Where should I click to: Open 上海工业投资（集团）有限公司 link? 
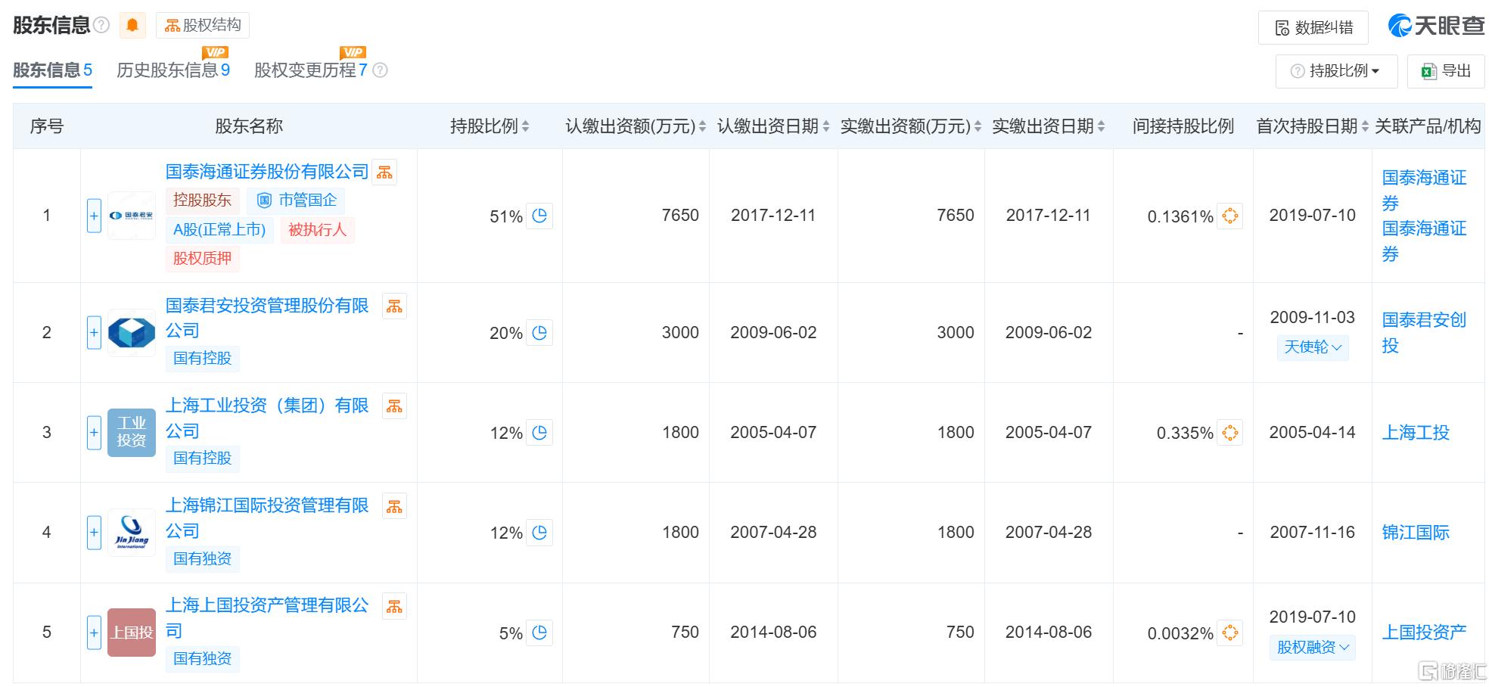[267, 418]
